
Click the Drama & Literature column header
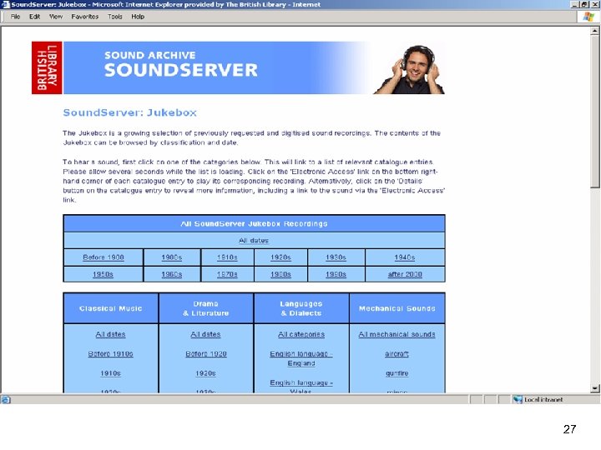[206, 308]
